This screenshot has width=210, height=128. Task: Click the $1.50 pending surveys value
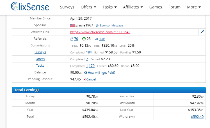[x=136, y=52]
